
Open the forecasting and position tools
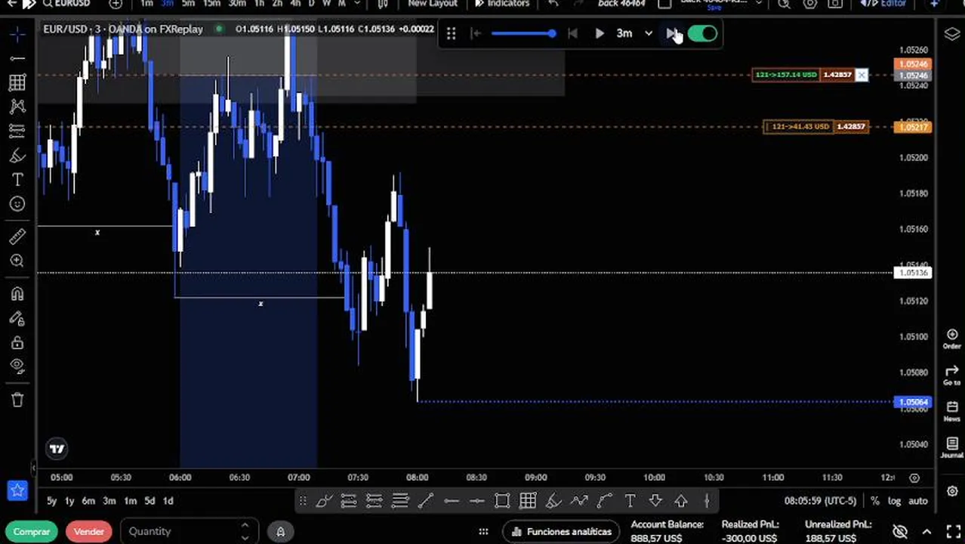click(17, 131)
